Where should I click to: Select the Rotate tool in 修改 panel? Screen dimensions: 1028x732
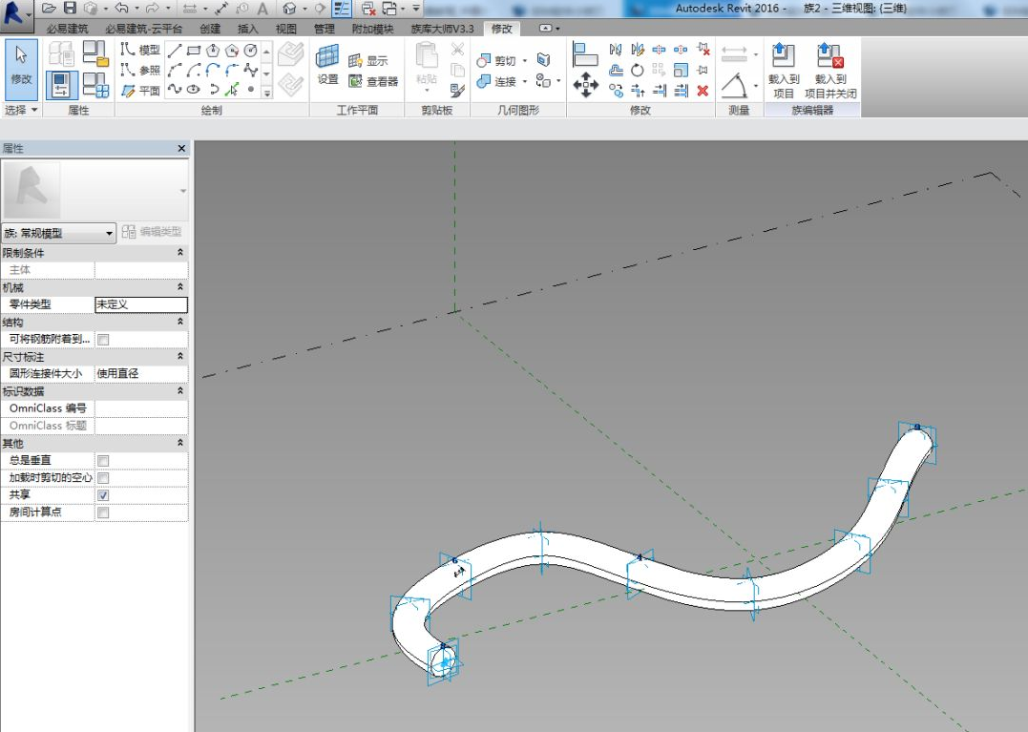click(638, 70)
